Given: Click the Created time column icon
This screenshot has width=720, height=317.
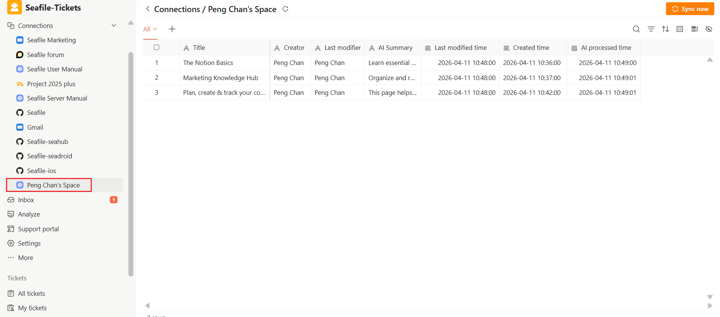Looking at the screenshot, I should tap(507, 48).
